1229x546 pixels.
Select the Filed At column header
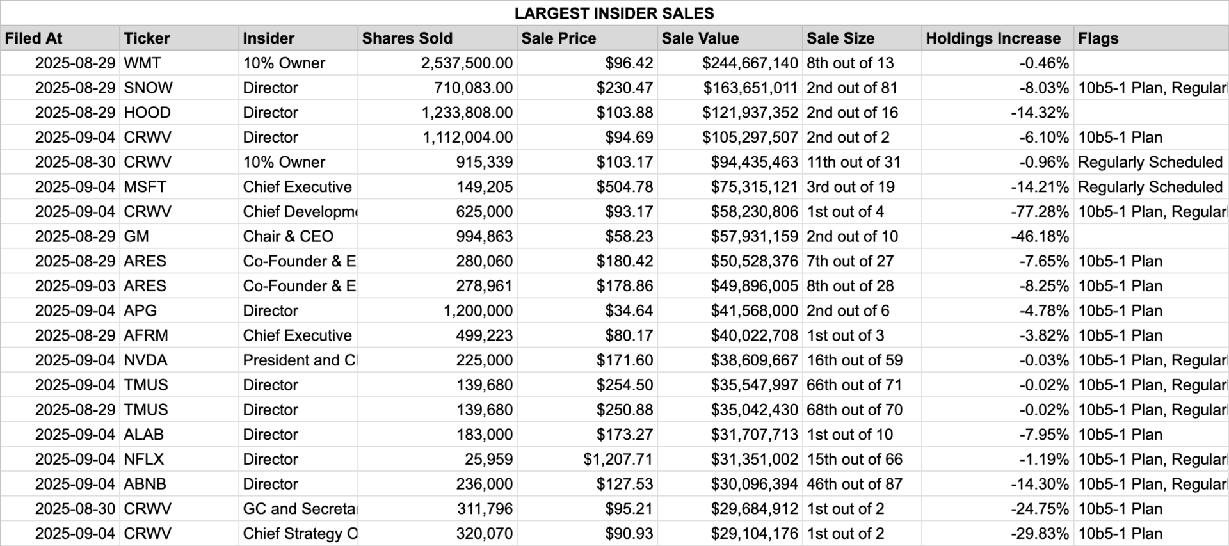[60, 38]
